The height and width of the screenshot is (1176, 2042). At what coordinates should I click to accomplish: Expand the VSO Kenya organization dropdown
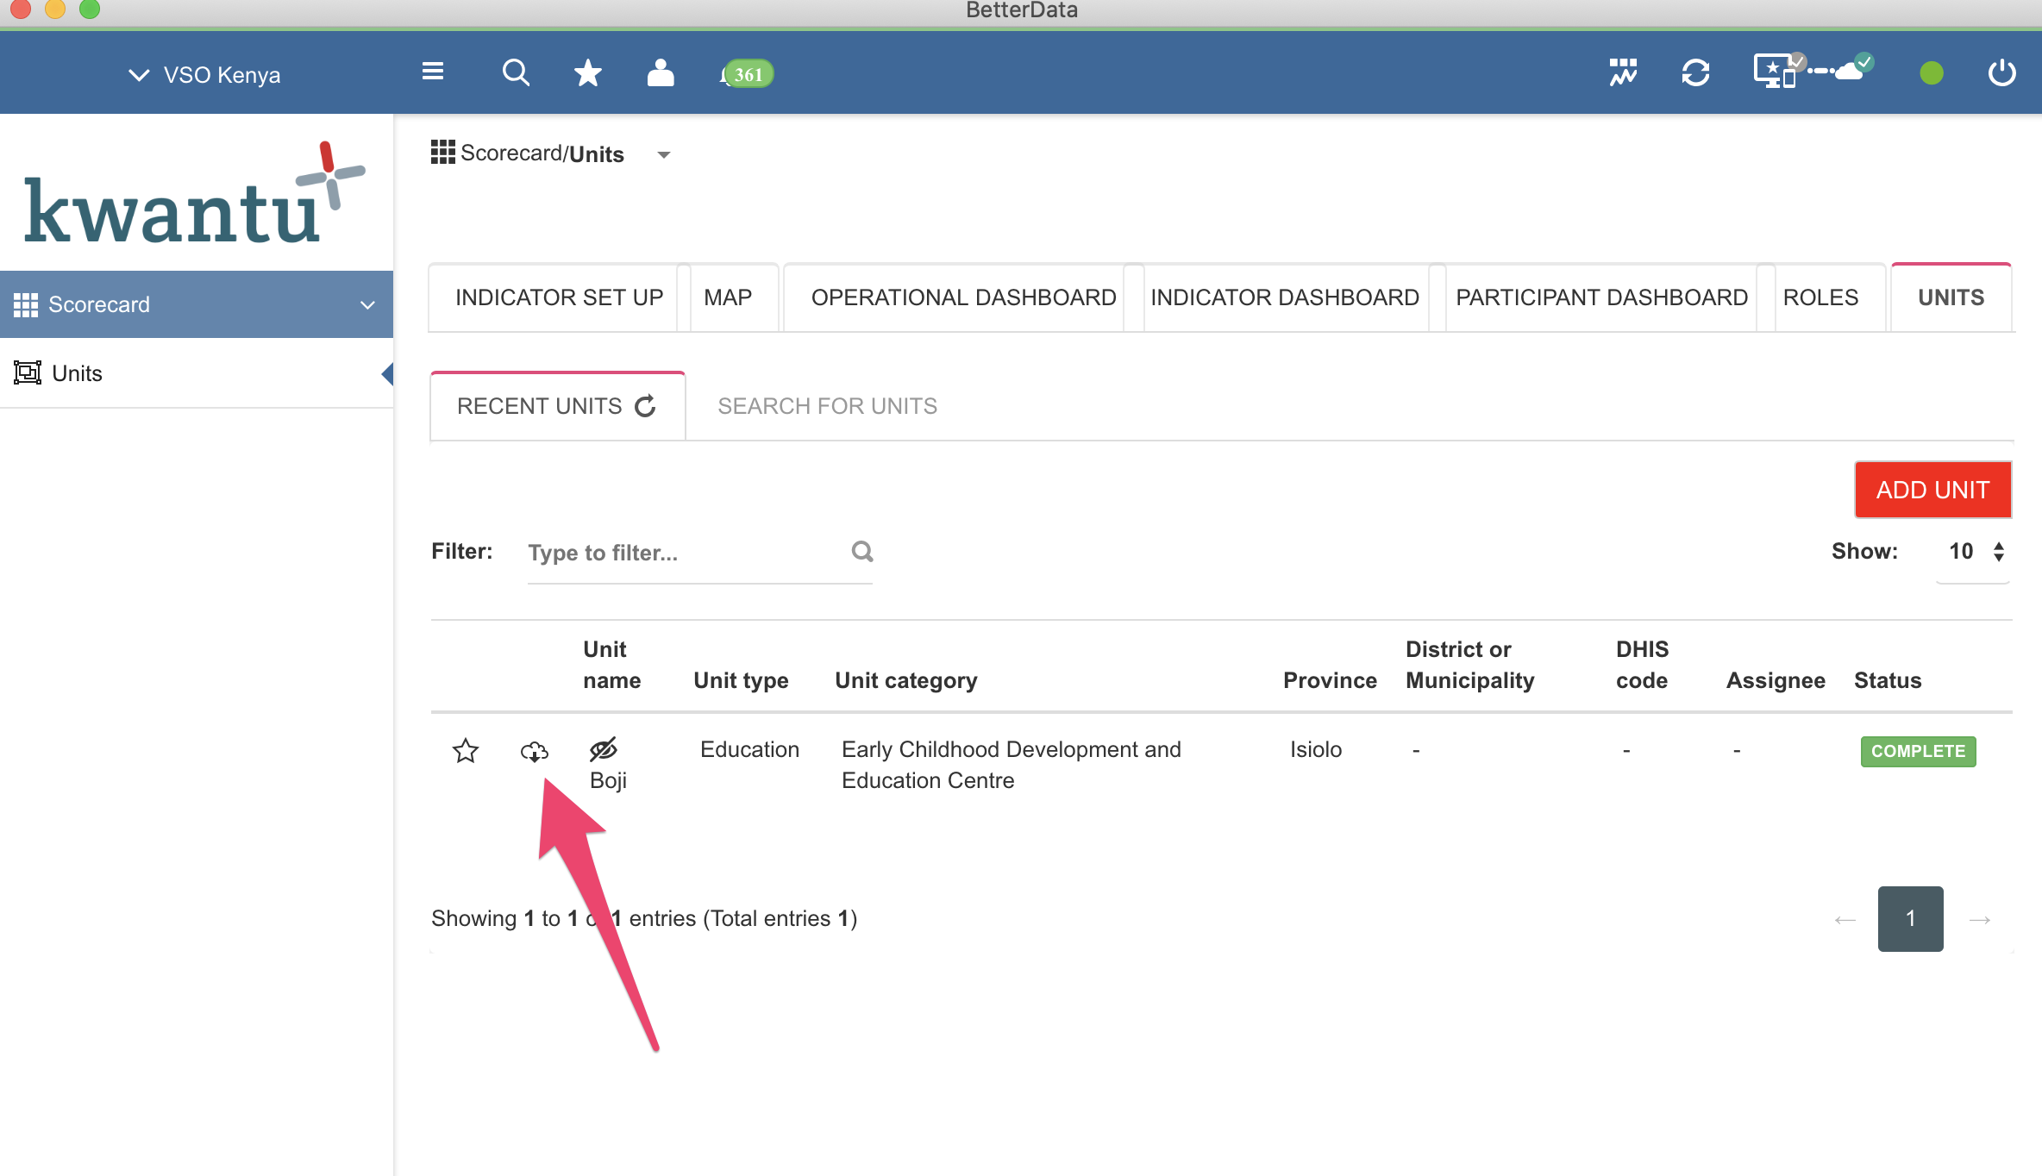tap(205, 75)
